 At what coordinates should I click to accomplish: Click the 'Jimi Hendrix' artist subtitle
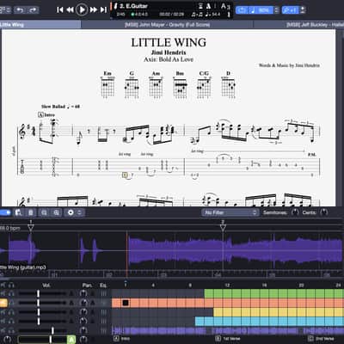point(169,52)
